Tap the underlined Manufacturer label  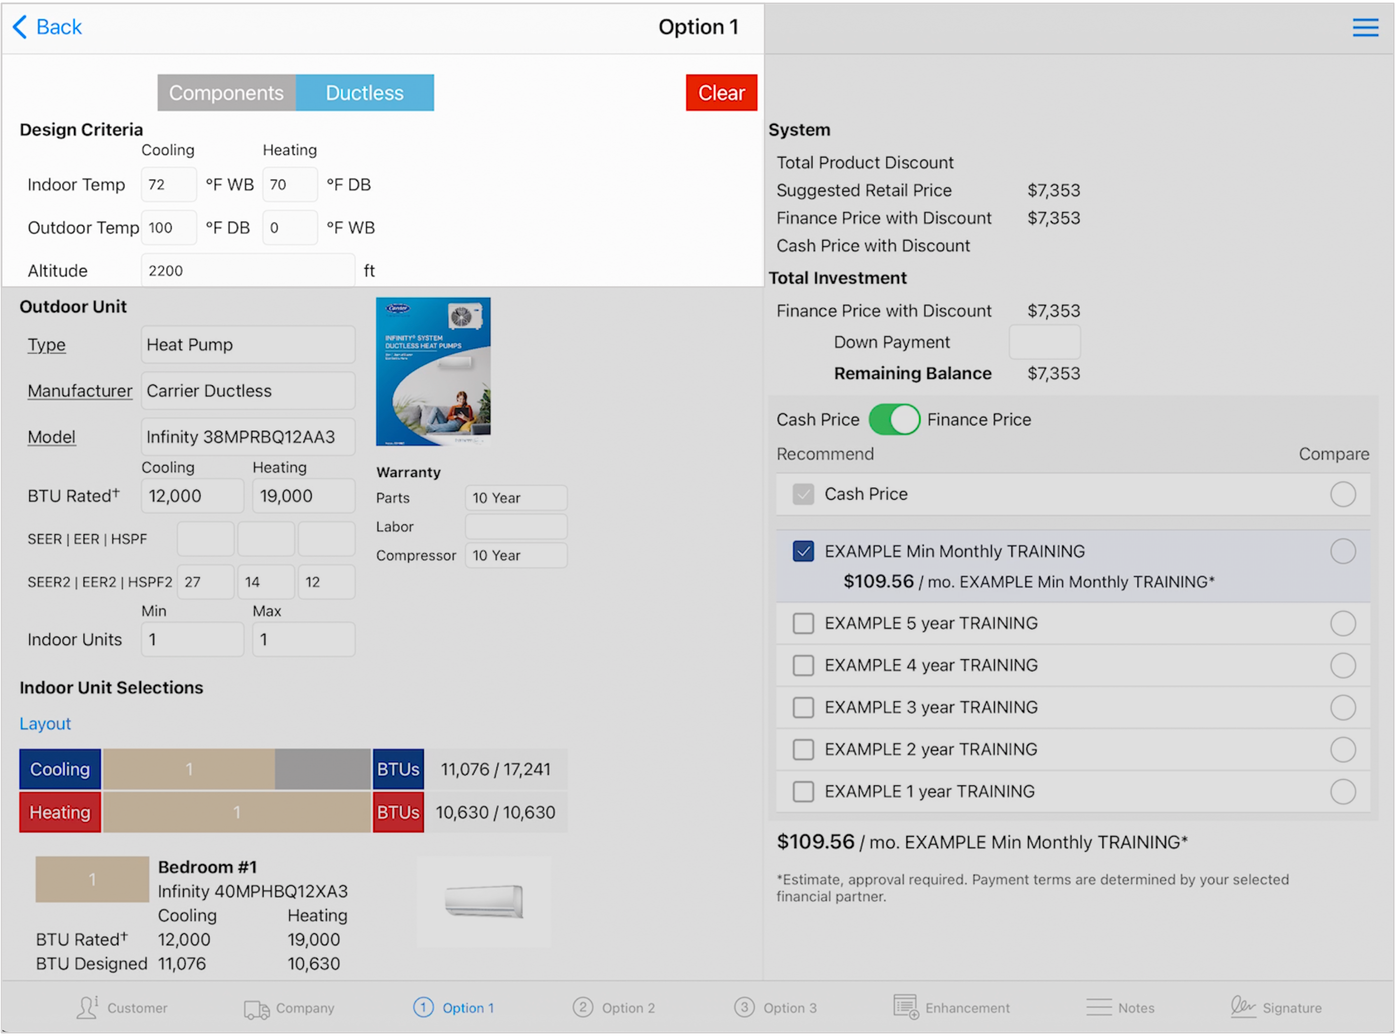80,391
